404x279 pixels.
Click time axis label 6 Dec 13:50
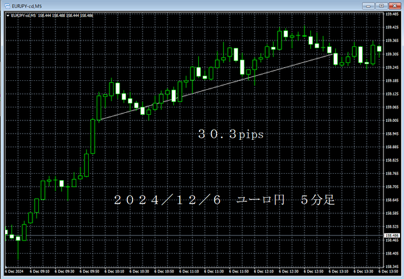click(x=388, y=271)
